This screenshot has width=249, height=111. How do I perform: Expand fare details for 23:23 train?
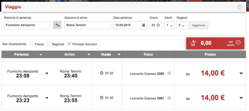241,98
